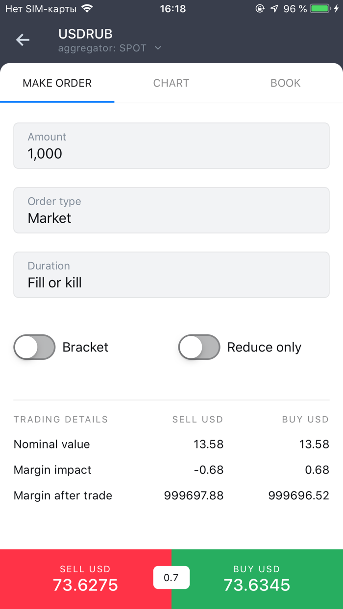This screenshot has height=609, width=343.
Task: Change Duration from Fill or kill
Action: 171,275
